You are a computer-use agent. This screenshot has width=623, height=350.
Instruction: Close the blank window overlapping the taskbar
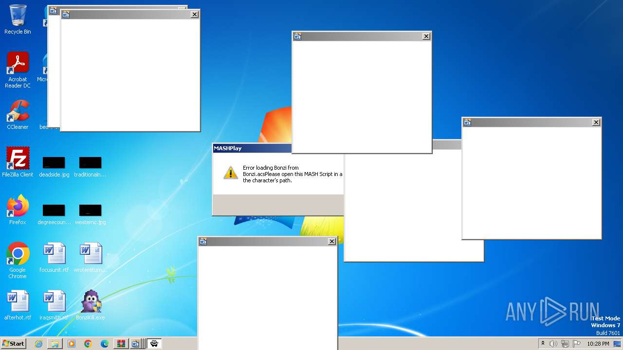[332, 242]
